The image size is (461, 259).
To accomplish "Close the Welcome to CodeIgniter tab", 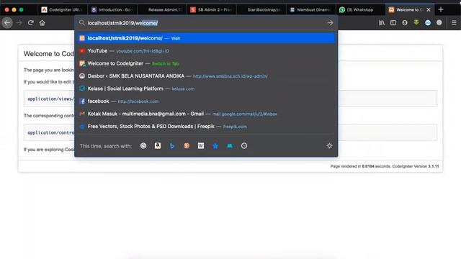I will pos(429,9).
